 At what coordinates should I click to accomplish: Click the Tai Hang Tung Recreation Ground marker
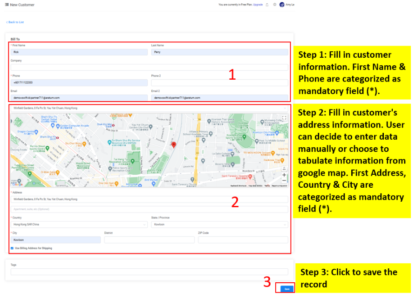coord(133,161)
